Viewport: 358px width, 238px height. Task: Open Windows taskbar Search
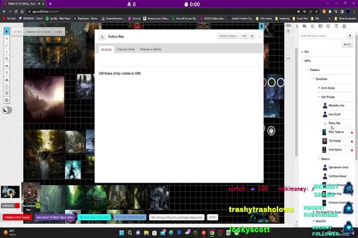coord(130,233)
